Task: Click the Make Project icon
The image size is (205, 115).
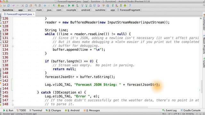Action: pyautogui.click(x=54, y=6)
